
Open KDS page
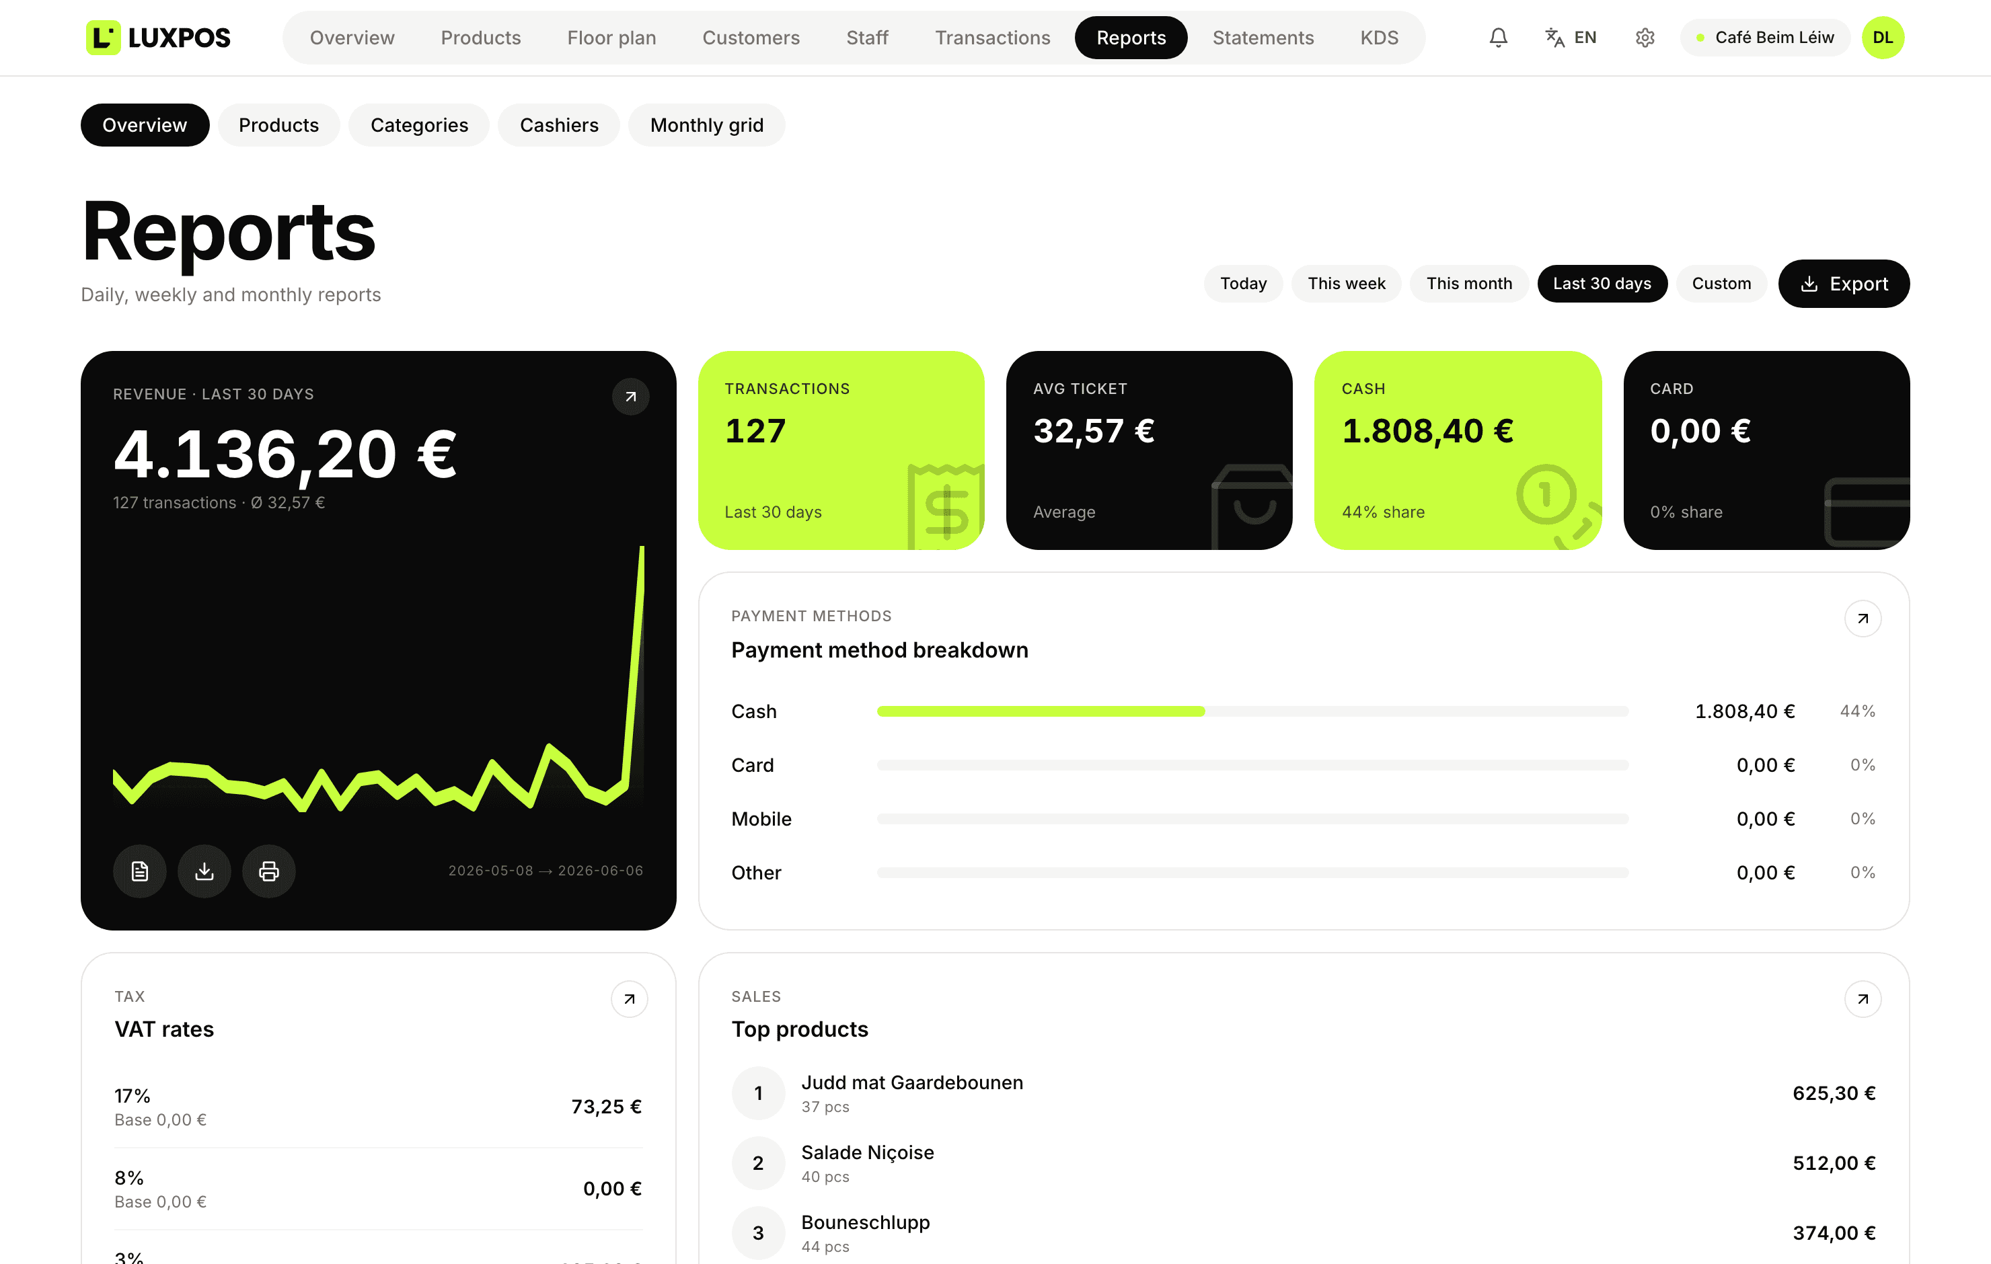[1379, 37]
